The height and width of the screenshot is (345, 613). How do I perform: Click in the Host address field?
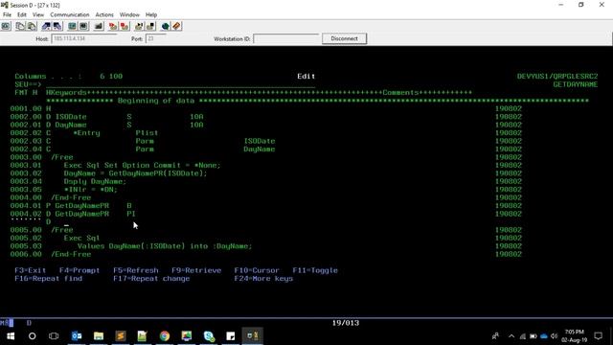coord(84,38)
